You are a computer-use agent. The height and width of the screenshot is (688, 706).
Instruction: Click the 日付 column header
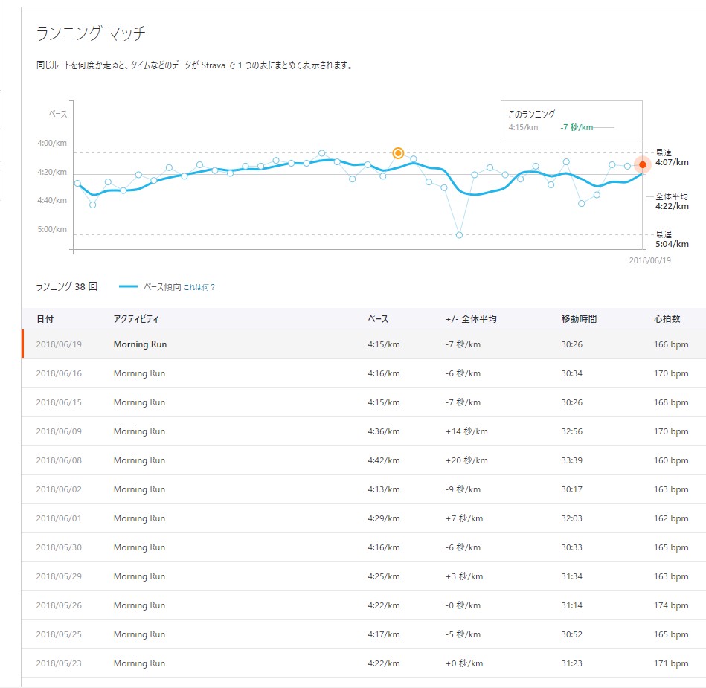tap(45, 319)
